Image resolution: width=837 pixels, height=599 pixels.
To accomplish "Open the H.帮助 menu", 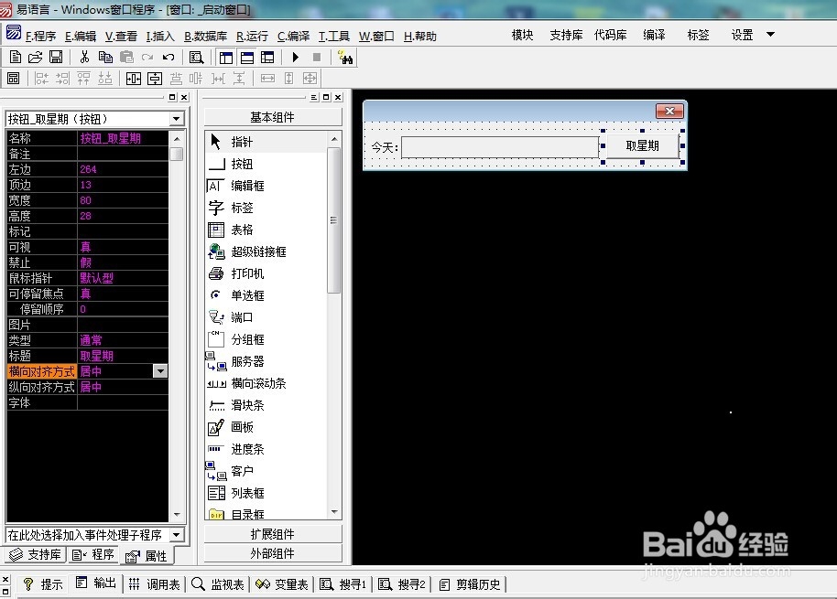I will (420, 37).
